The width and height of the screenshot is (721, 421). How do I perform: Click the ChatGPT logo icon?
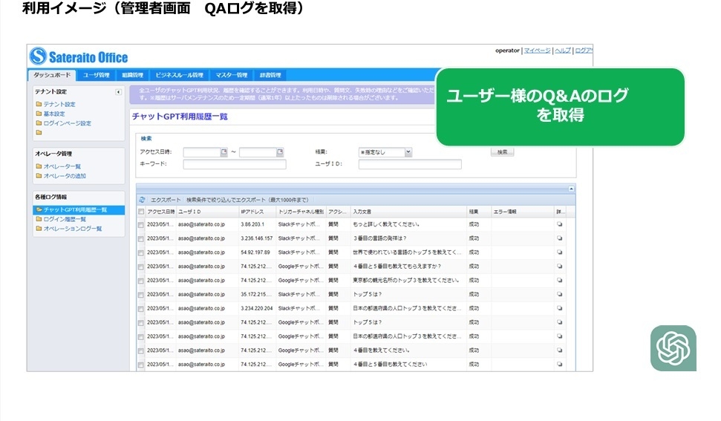[673, 348]
